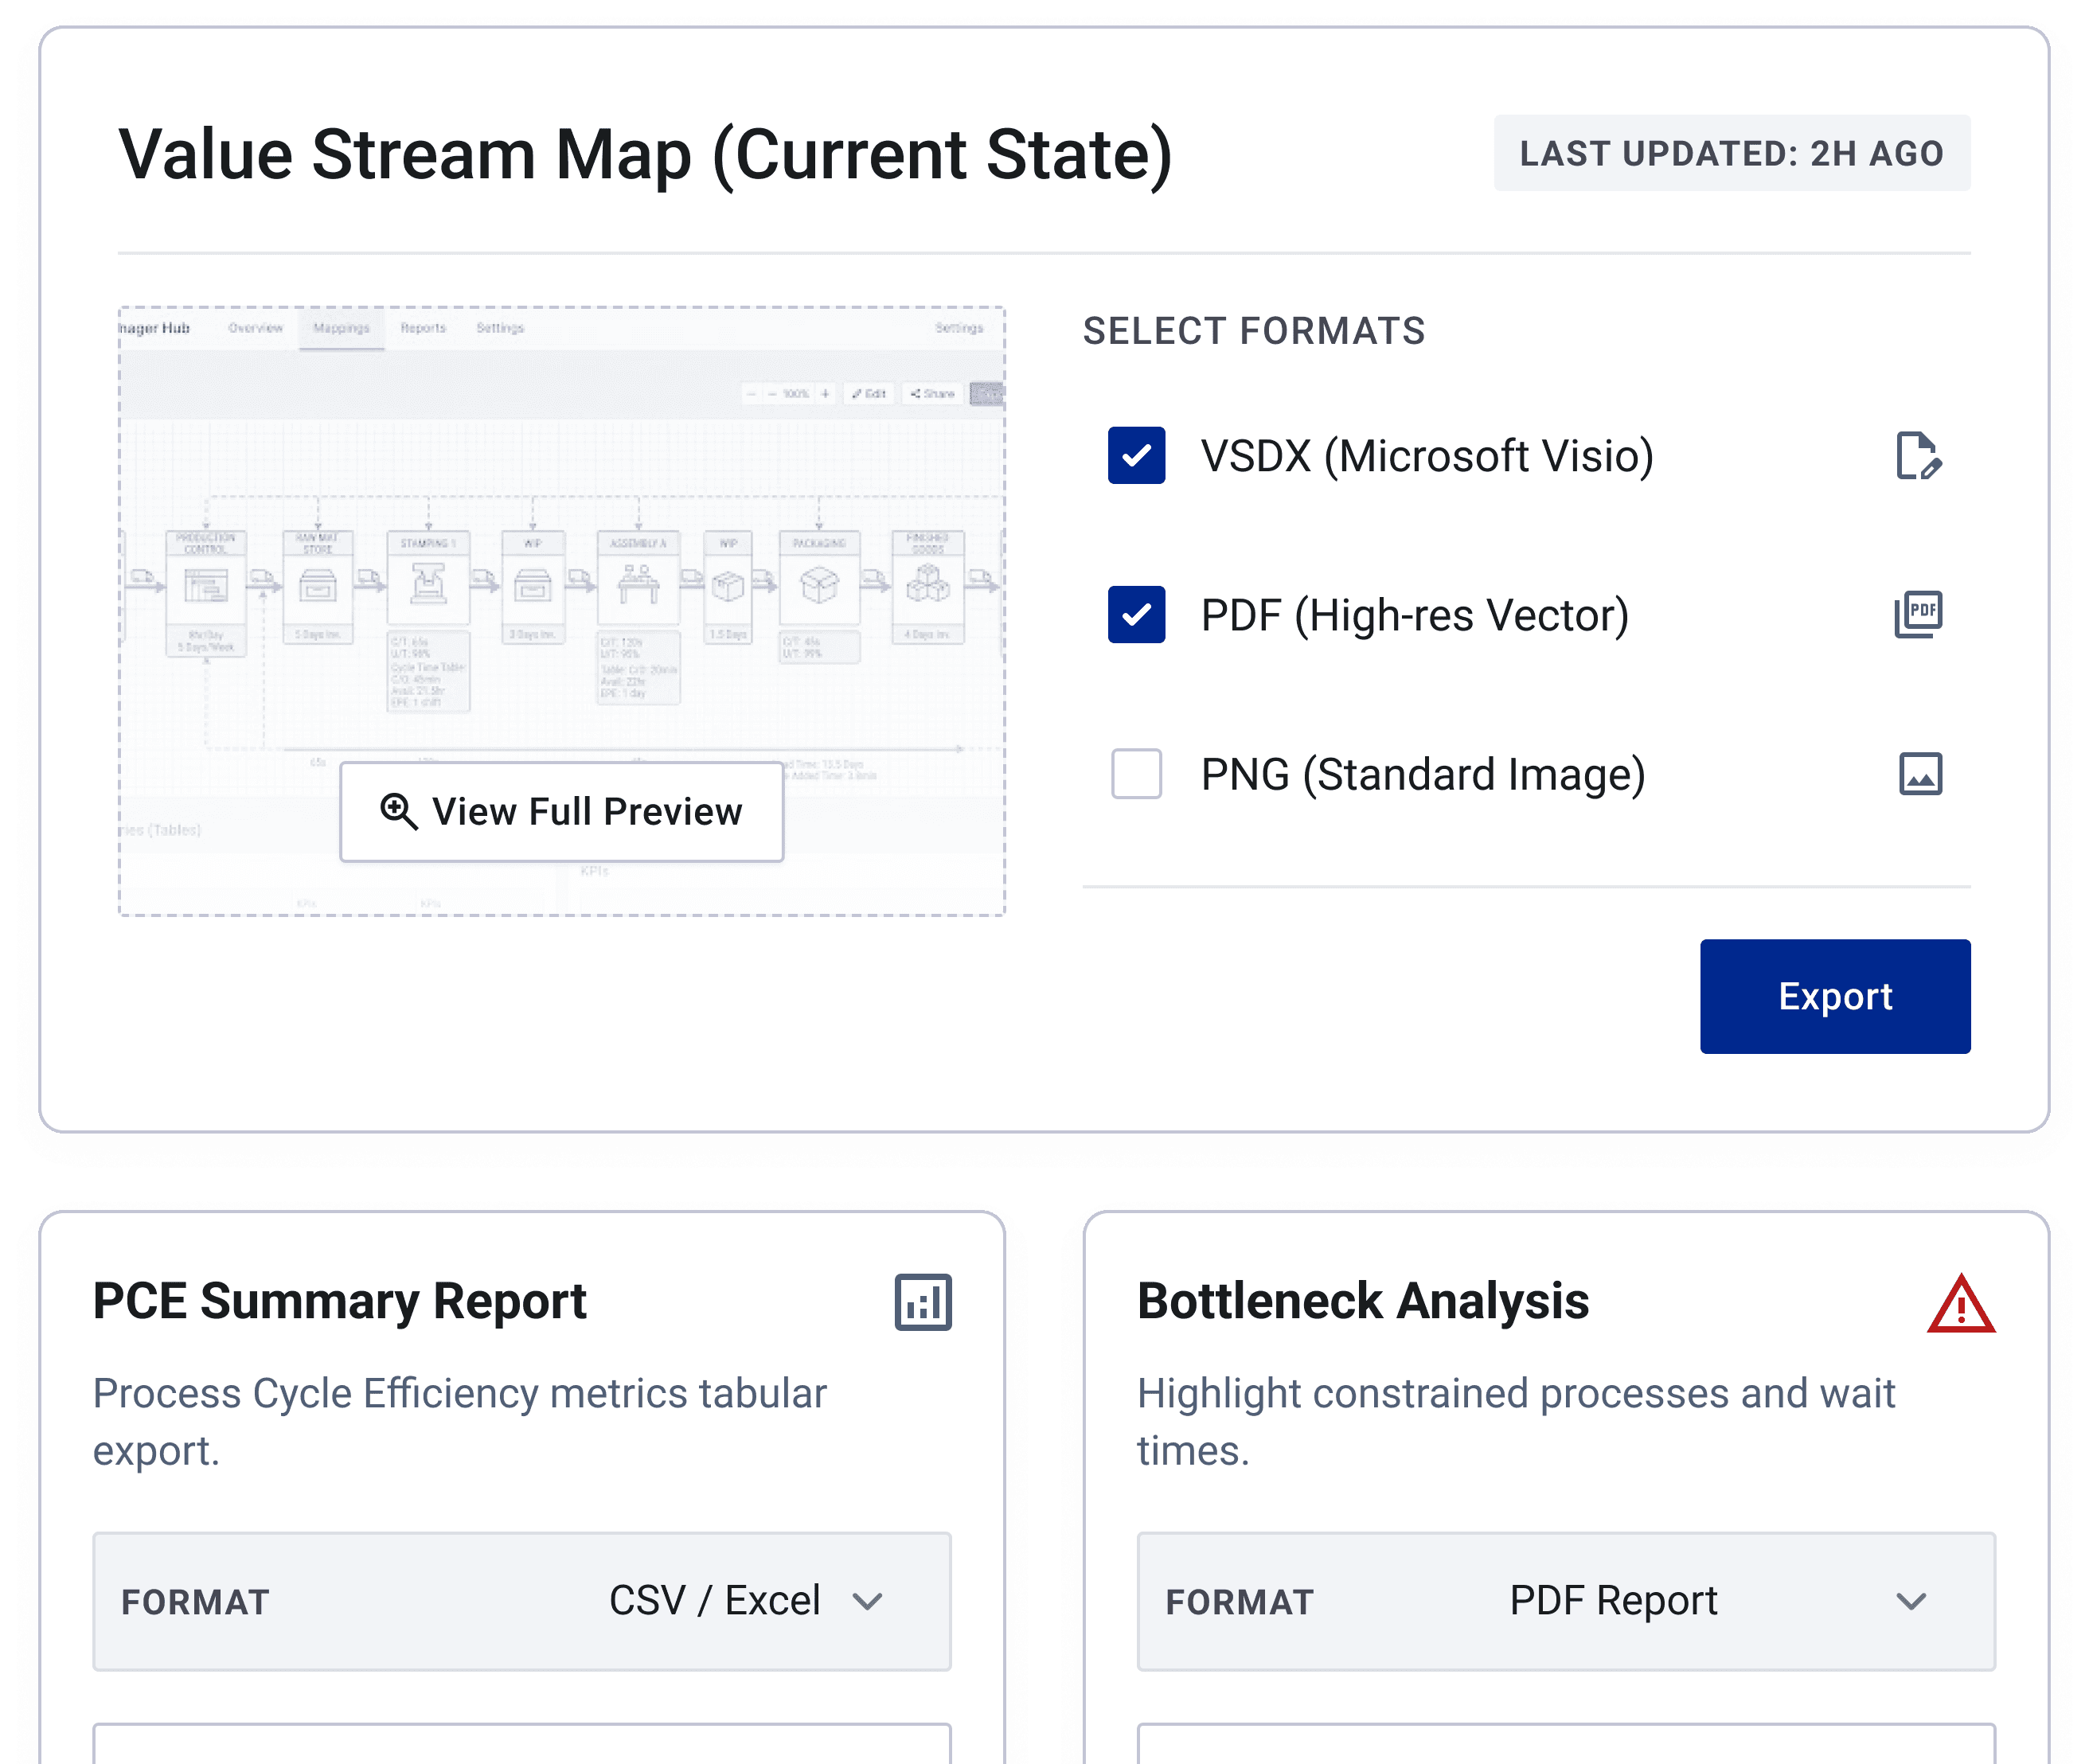The width and height of the screenshot is (2089, 1764).
Task: Click the PCE Summary Report chart icon
Action: pyautogui.click(x=923, y=1302)
